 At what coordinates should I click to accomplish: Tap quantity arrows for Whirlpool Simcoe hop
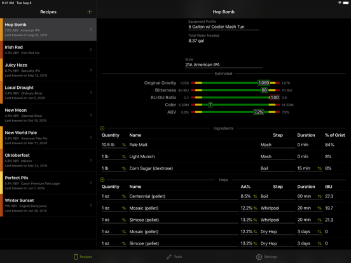[124, 220]
